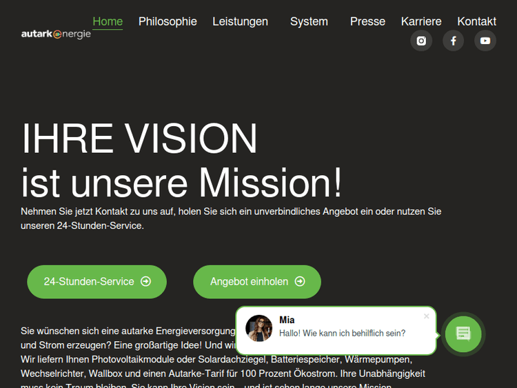Click Mia's avatar picture

(258, 328)
